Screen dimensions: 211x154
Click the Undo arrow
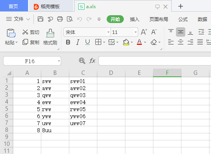coord(79,19)
